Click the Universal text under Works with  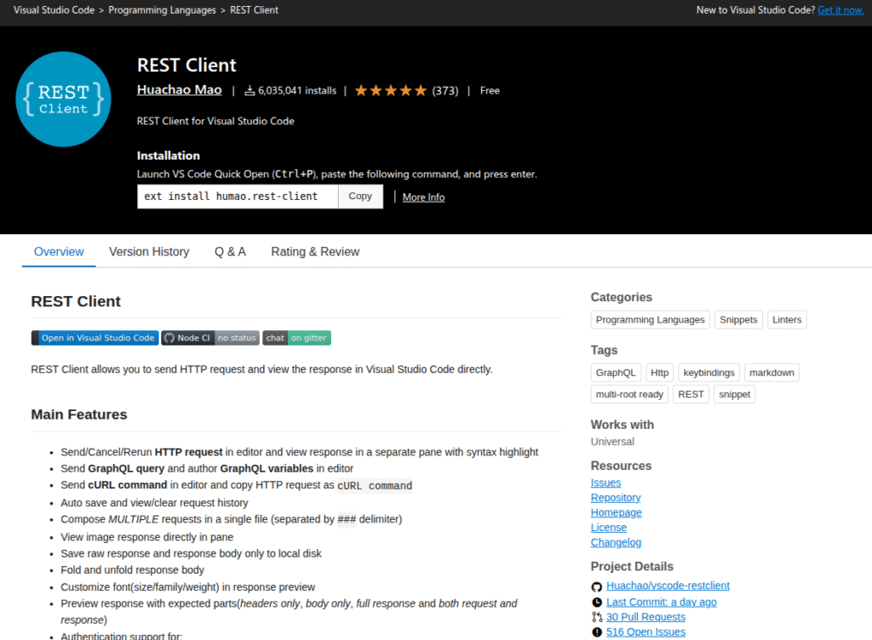(x=612, y=442)
